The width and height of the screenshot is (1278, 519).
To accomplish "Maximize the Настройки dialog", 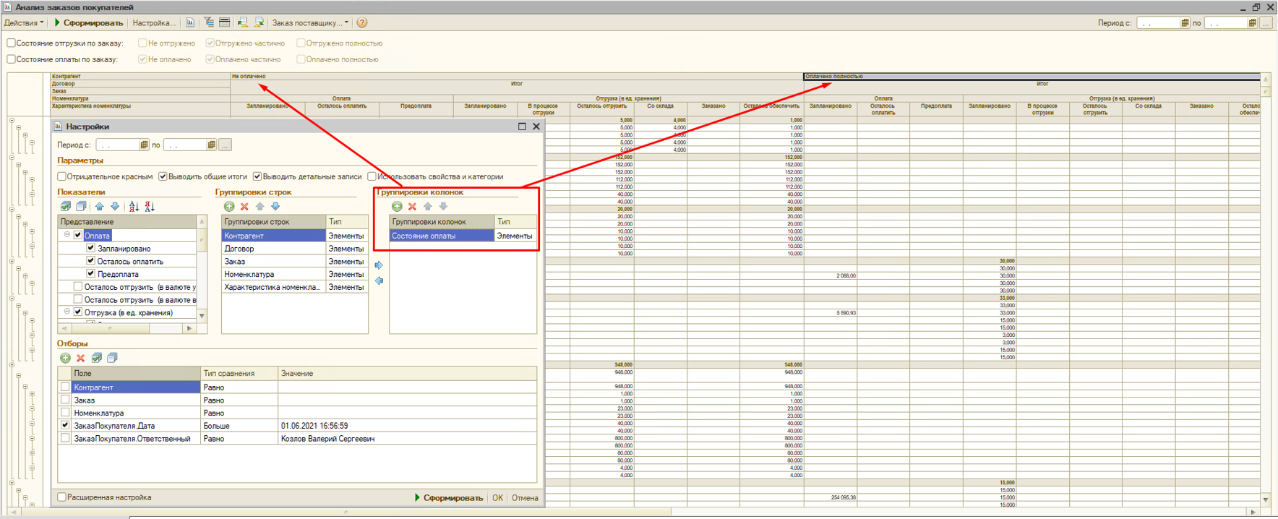I will pos(522,126).
